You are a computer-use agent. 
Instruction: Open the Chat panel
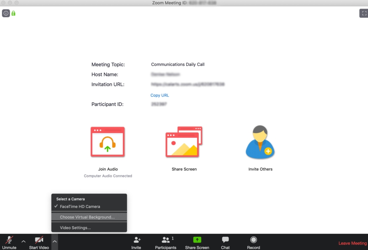click(x=225, y=242)
